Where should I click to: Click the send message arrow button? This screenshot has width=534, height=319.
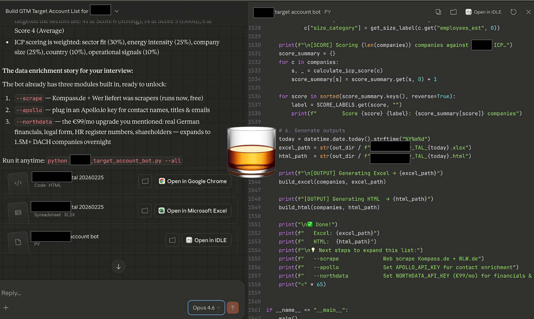pos(233,308)
